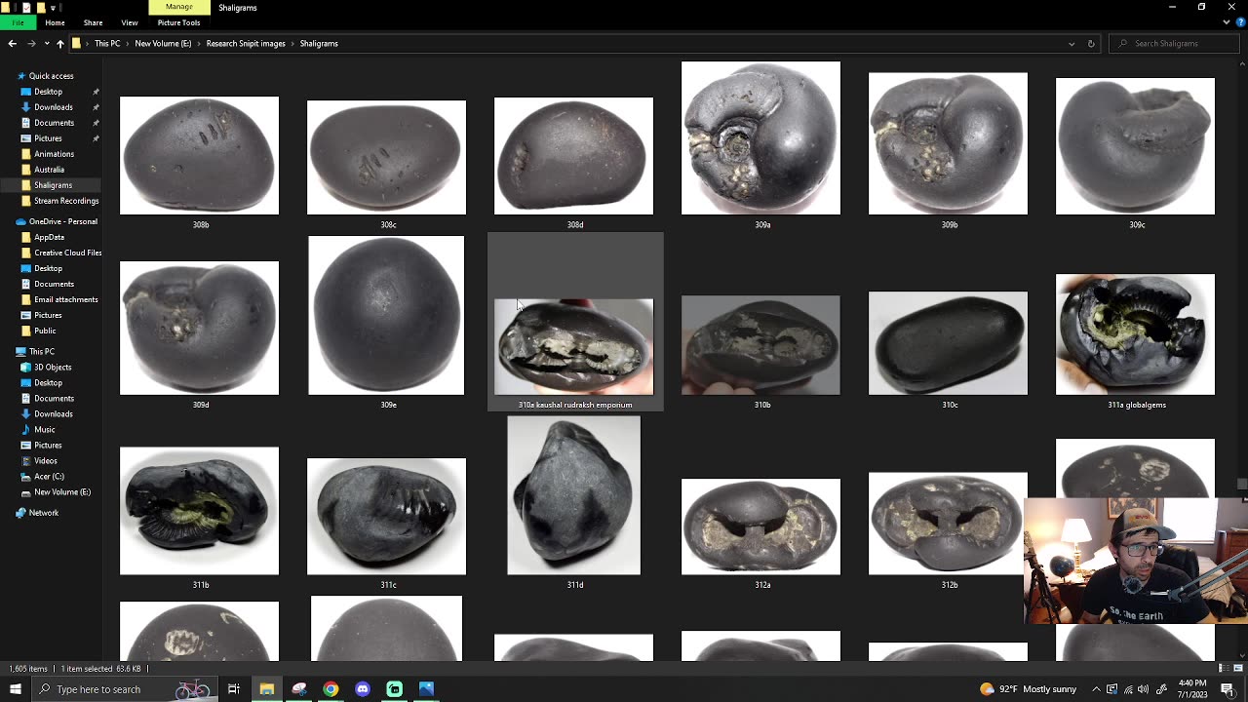
Task: Switch to details view in the status bar
Action: pos(1223,669)
